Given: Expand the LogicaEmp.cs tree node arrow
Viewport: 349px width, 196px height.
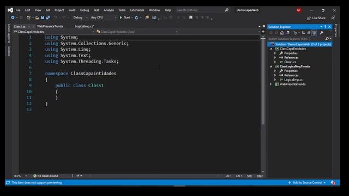Looking at the screenshot, I should (275, 79).
